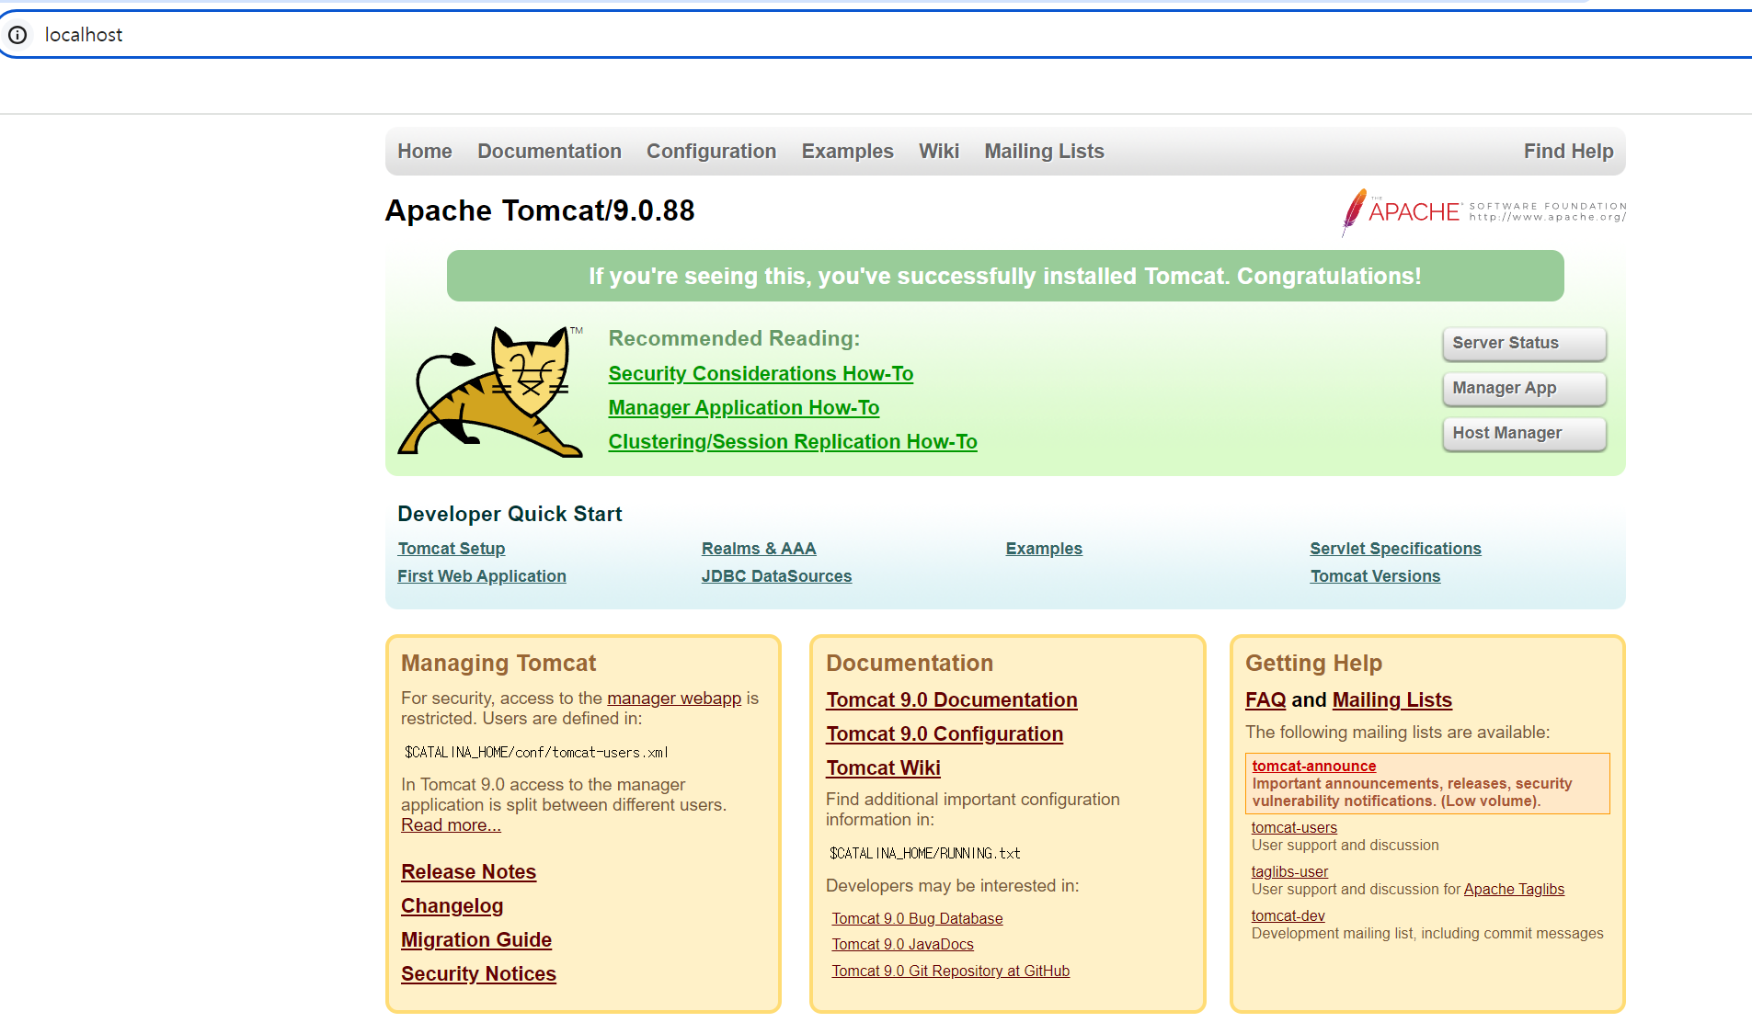This screenshot has width=1752, height=1034.
Task: Open Tomcat 9.0 Bug Database link
Action: (x=917, y=919)
